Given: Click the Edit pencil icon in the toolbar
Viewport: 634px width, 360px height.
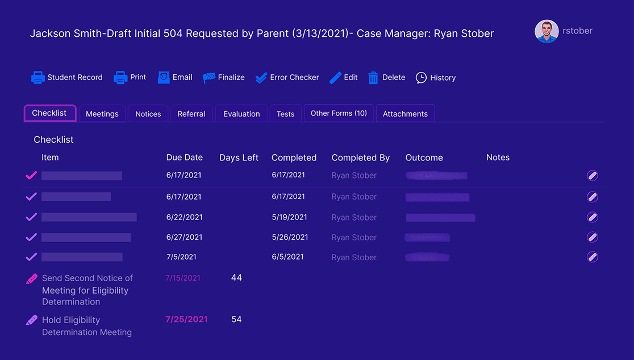Looking at the screenshot, I should point(334,77).
